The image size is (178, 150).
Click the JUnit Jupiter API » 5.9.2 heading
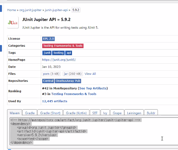(x=46, y=20)
